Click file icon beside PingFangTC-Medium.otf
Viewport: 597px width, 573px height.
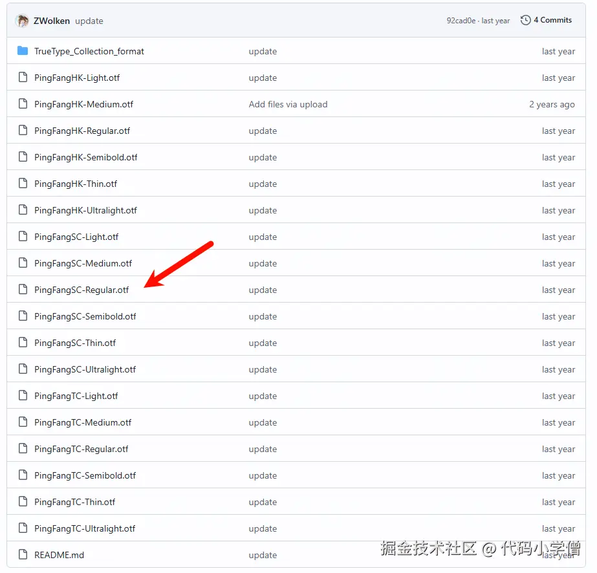pyautogui.click(x=23, y=422)
